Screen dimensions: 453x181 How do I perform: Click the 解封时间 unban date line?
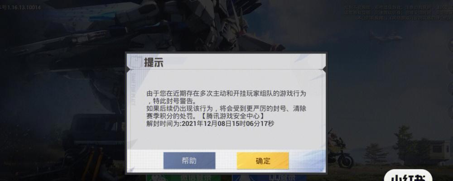(210, 124)
